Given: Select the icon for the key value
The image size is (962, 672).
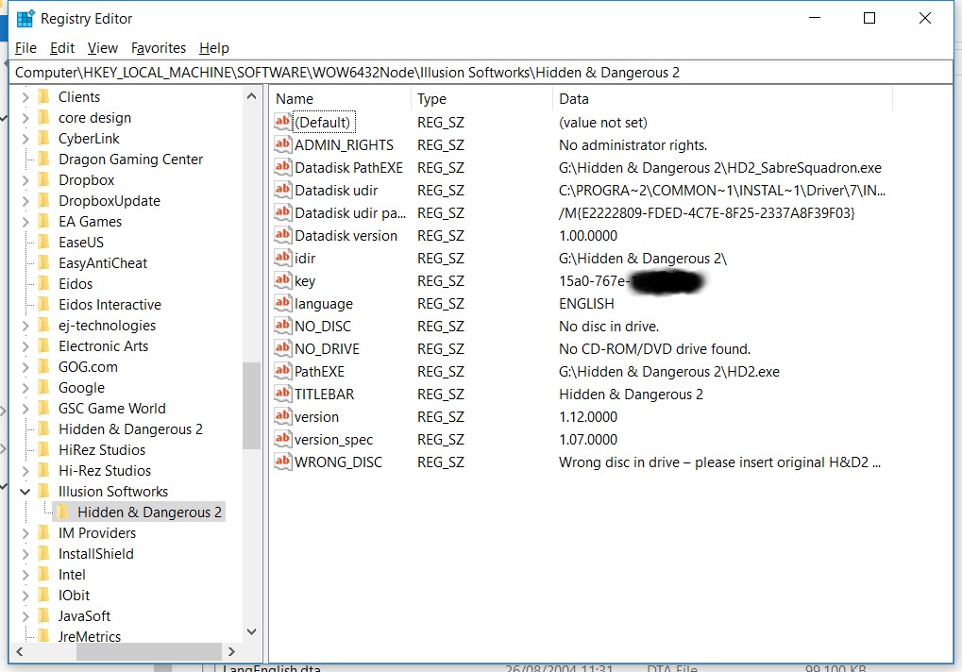Looking at the screenshot, I should coord(283,280).
